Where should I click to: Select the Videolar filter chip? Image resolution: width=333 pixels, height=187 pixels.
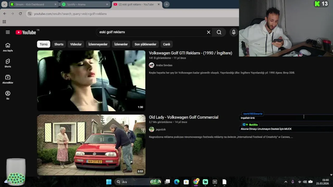click(x=76, y=44)
